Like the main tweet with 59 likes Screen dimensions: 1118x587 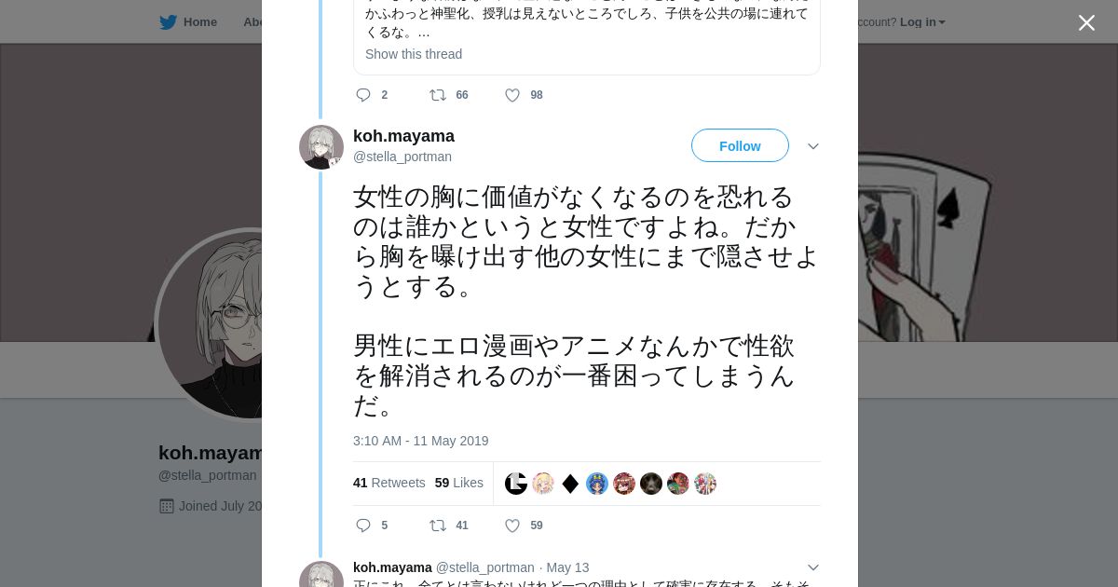pyautogui.click(x=512, y=526)
